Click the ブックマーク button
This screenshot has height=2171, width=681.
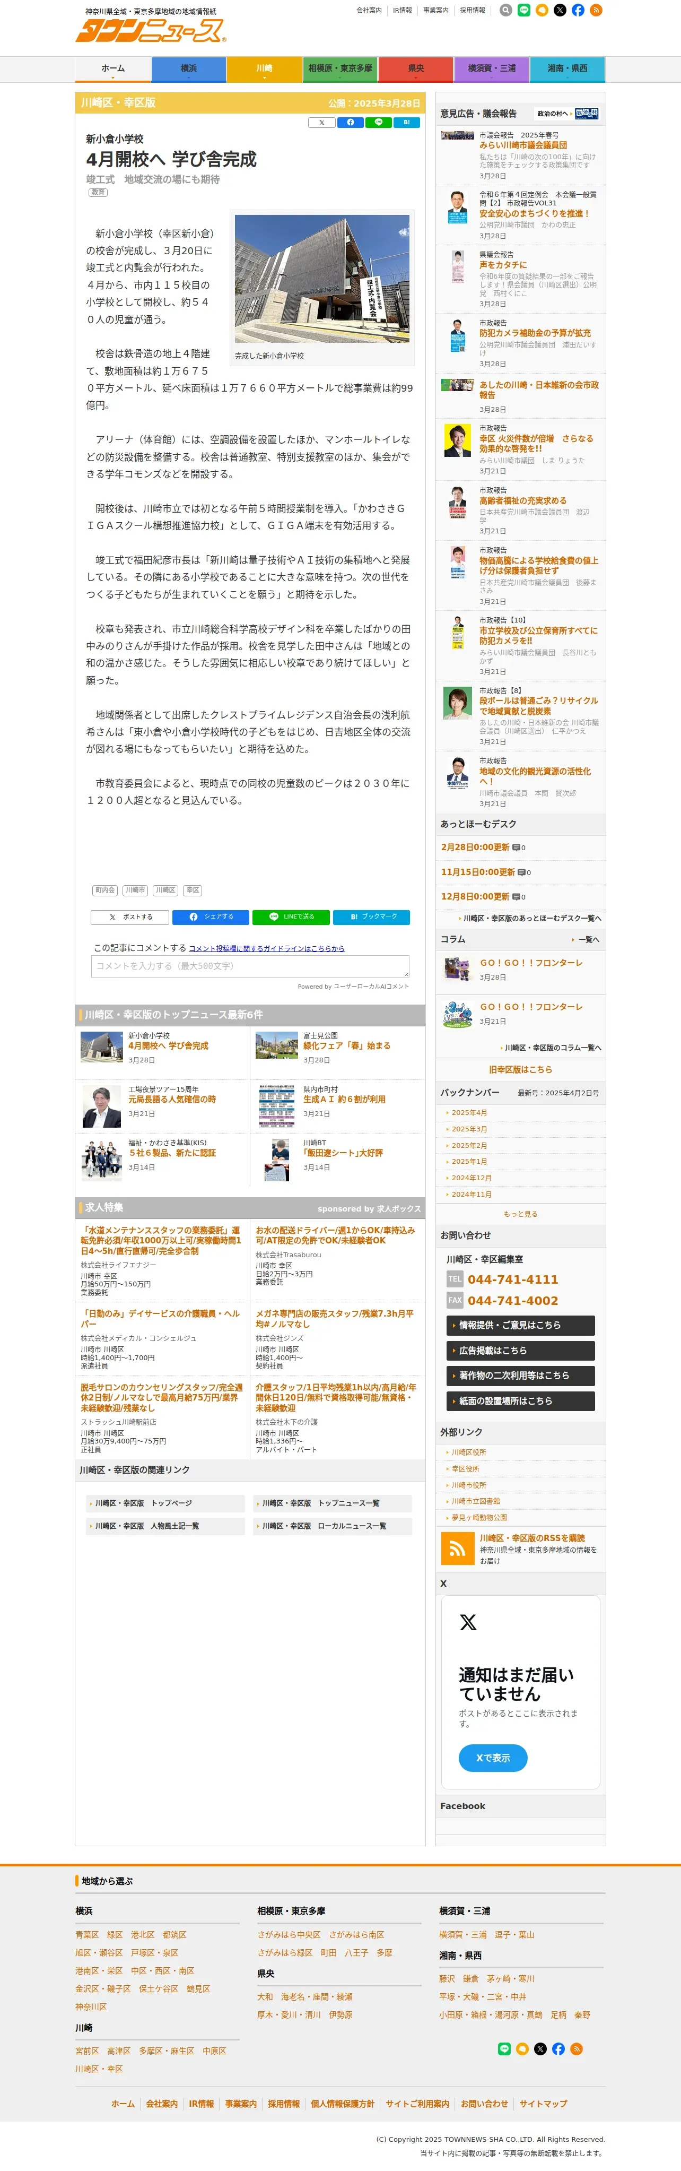click(x=371, y=917)
